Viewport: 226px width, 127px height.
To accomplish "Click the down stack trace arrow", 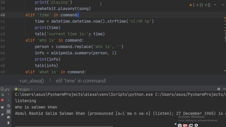I will coord(8,100).
